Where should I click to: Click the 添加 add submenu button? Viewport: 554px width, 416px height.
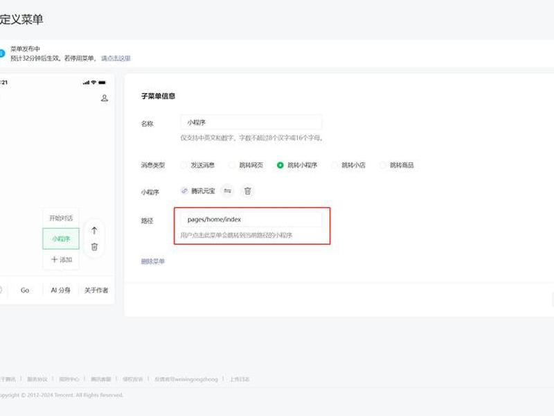pyautogui.click(x=61, y=259)
